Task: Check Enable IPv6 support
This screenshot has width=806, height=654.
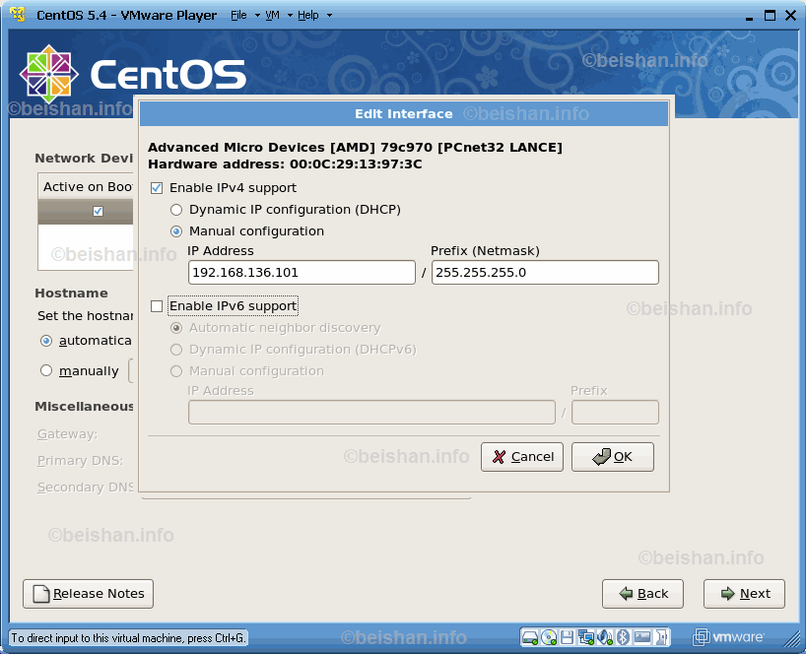Action: [156, 306]
